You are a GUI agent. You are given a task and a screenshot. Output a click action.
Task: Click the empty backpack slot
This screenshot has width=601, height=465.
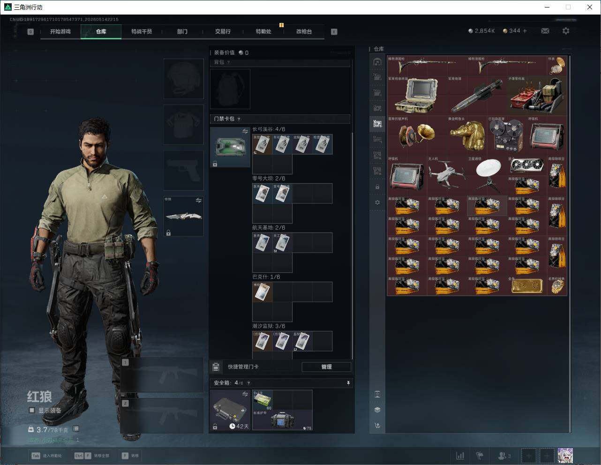[230, 89]
